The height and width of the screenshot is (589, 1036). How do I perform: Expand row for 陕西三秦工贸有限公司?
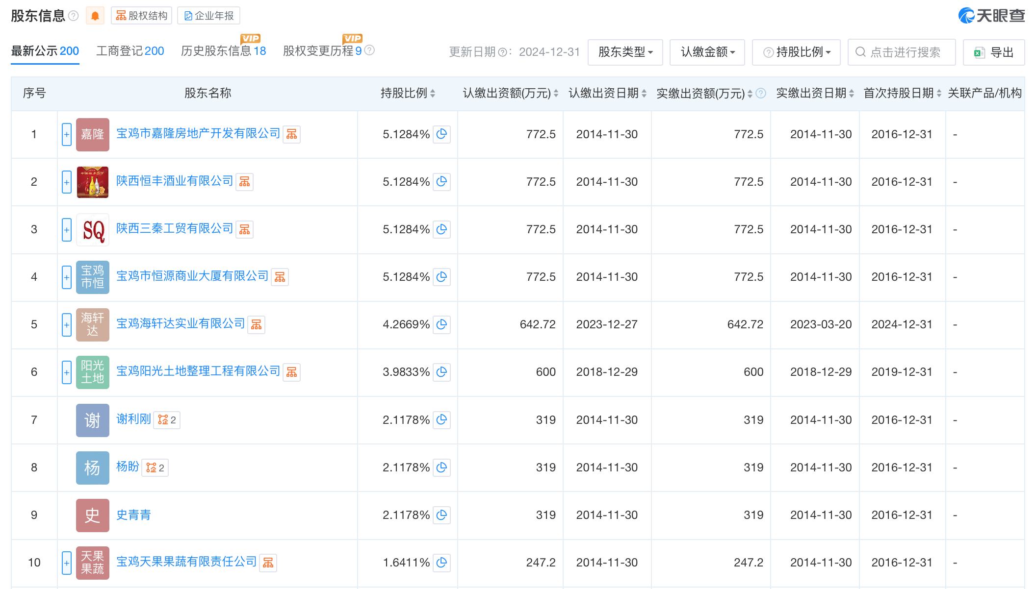[67, 230]
